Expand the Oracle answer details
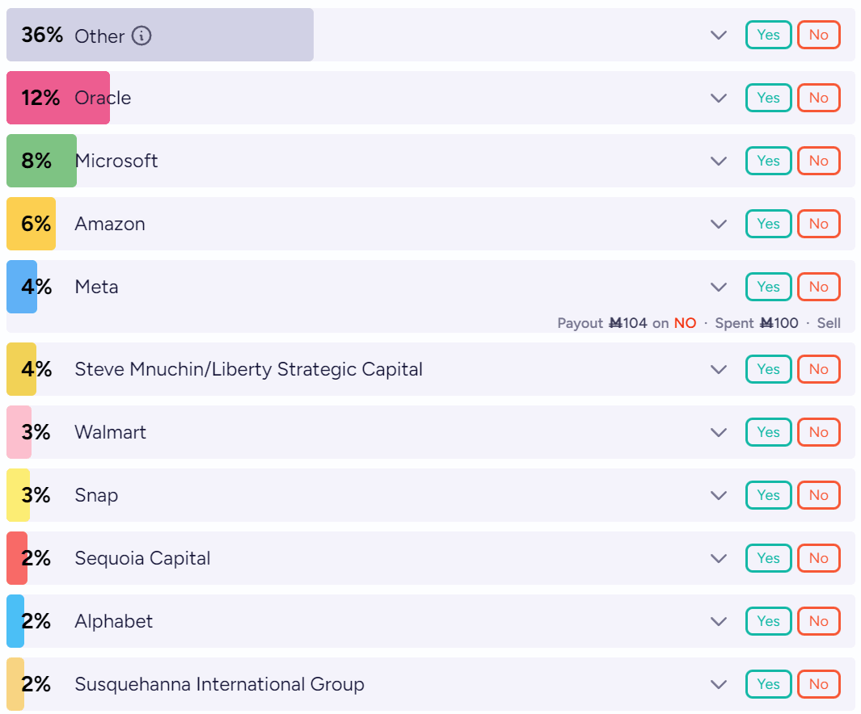Viewport: 861px width, 714px height. click(719, 99)
